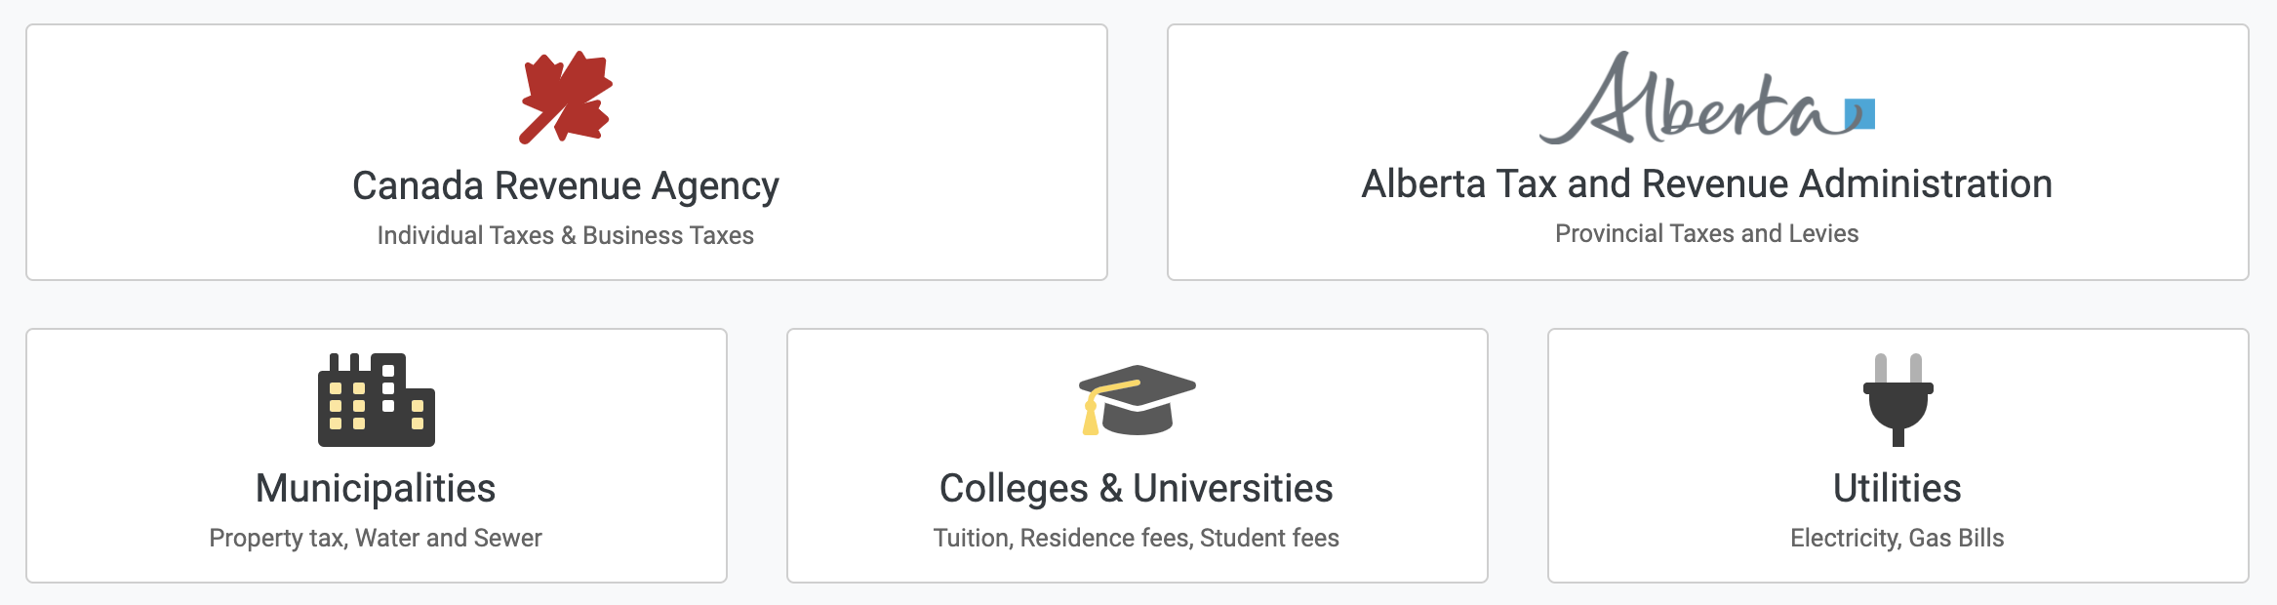Open Alberta Tax and Revenue Administration heading
The width and height of the screenshot is (2277, 605).
(1707, 183)
